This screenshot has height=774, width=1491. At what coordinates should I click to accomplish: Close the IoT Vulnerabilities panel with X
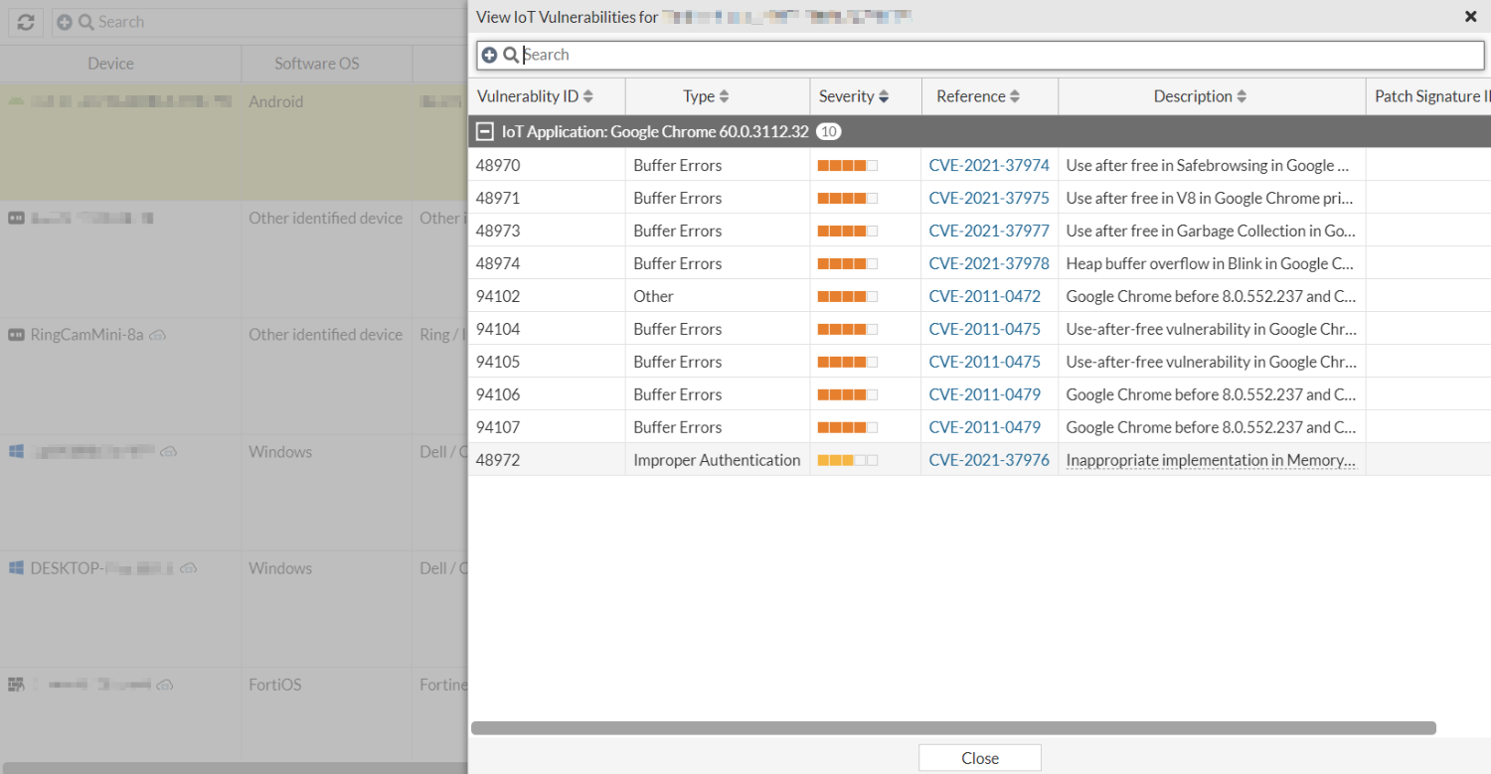[x=1470, y=16]
